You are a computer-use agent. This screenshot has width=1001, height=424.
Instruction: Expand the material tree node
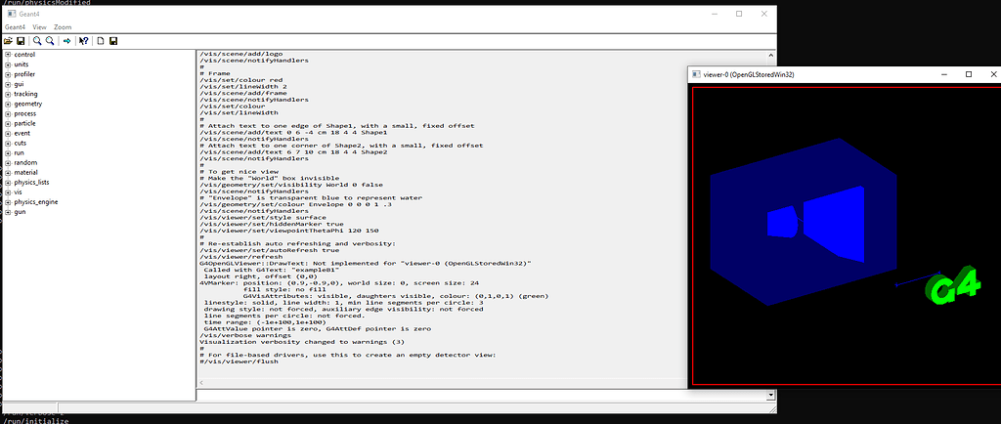[x=8, y=173]
